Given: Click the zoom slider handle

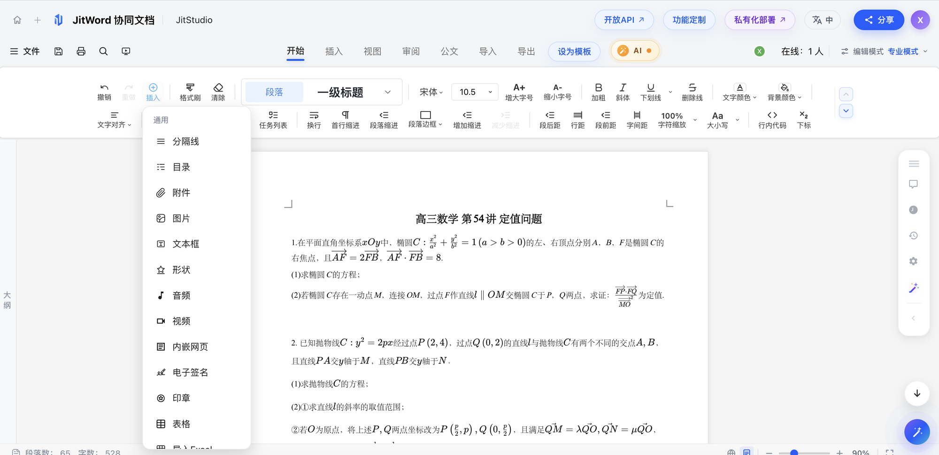Looking at the screenshot, I should (794, 453).
